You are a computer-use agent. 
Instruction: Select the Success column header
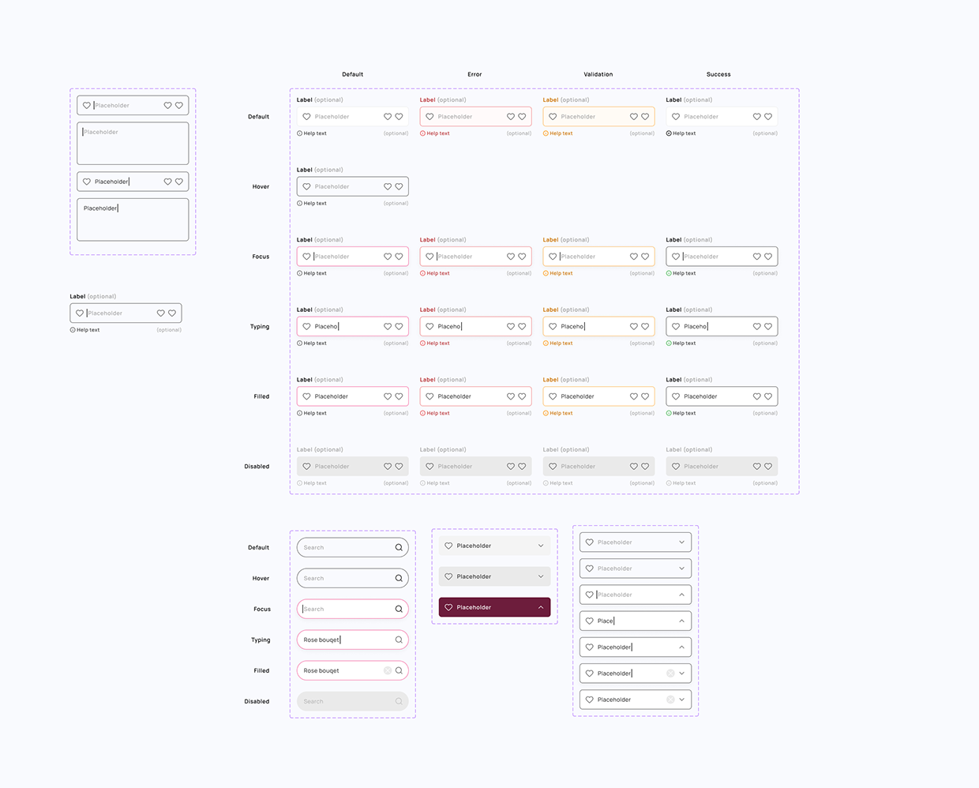pyautogui.click(x=718, y=73)
